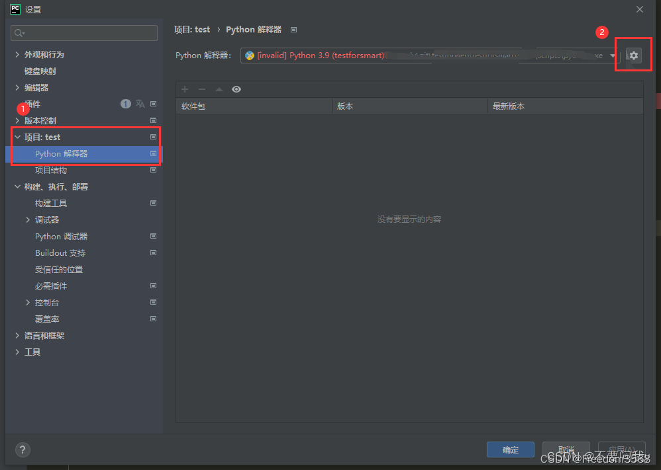Click the plugins update count badge
The height and width of the screenshot is (470, 661).
pyautogui.click(x=126, y=104)
